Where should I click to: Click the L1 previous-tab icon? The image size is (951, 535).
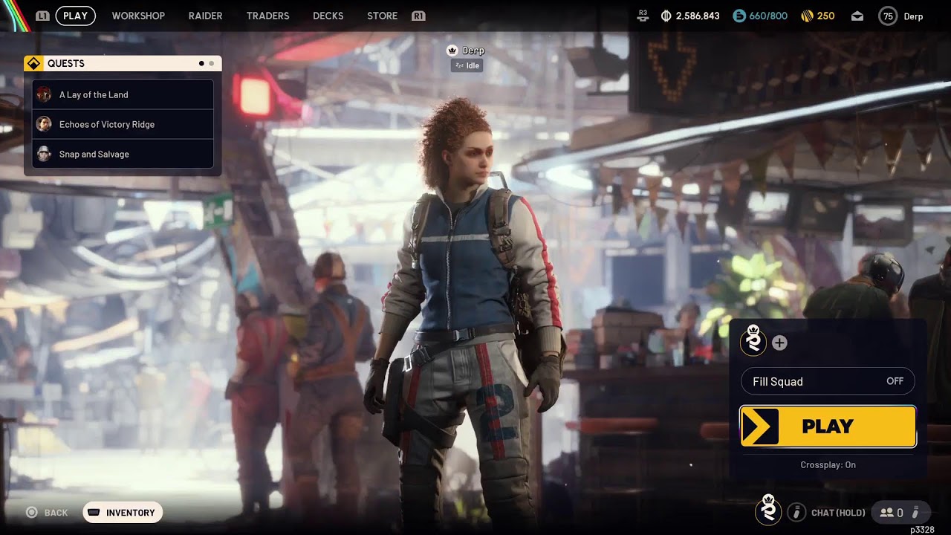pos(42,16)
